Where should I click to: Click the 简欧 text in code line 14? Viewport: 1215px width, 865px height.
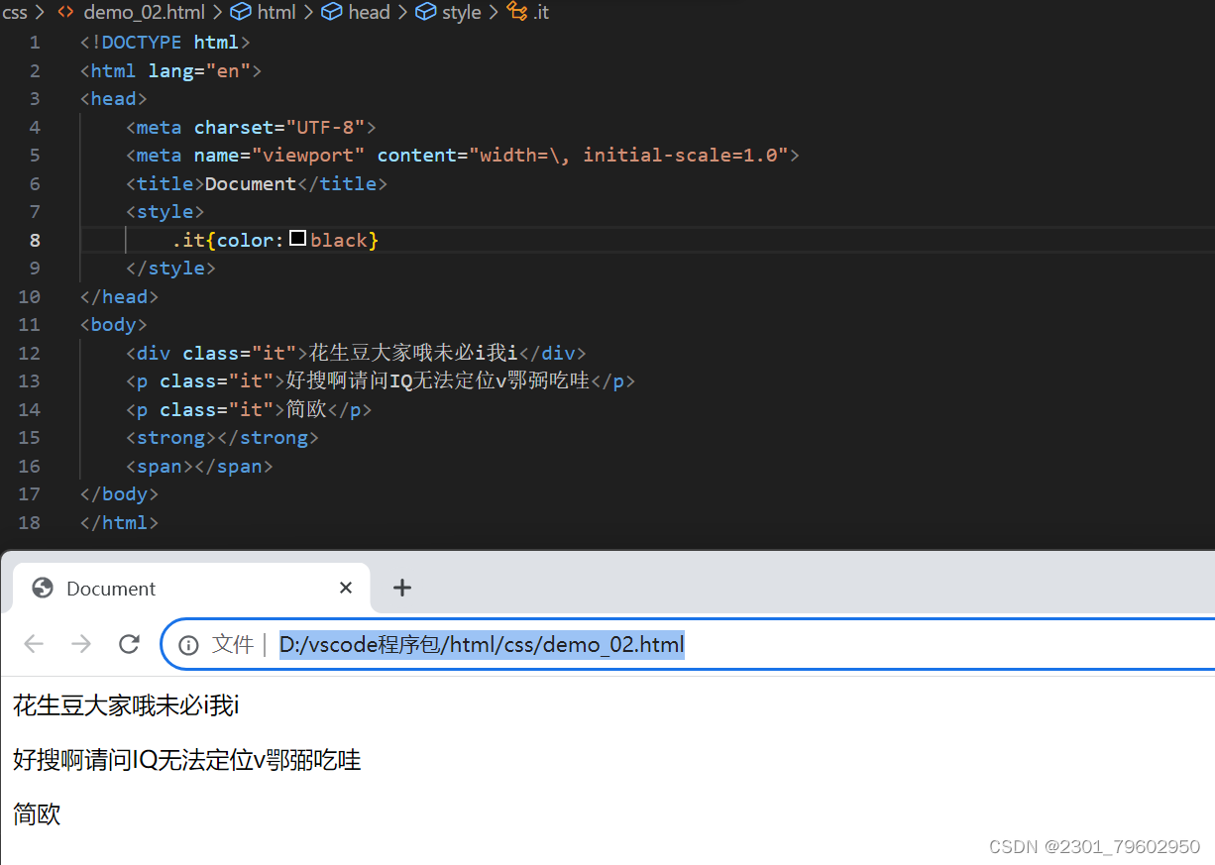[x=307, y=409]
